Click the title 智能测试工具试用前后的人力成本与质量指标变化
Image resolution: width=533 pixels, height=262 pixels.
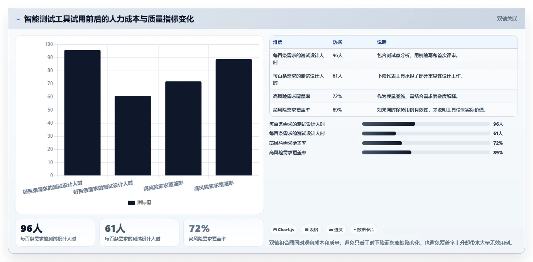coord(109,19)
